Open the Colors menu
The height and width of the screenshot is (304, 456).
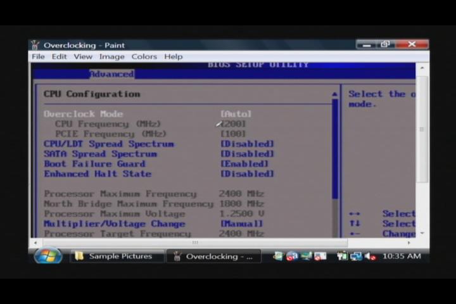(x=144, y=56)
